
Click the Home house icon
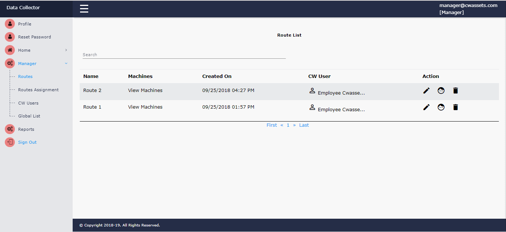coord(10,50)
